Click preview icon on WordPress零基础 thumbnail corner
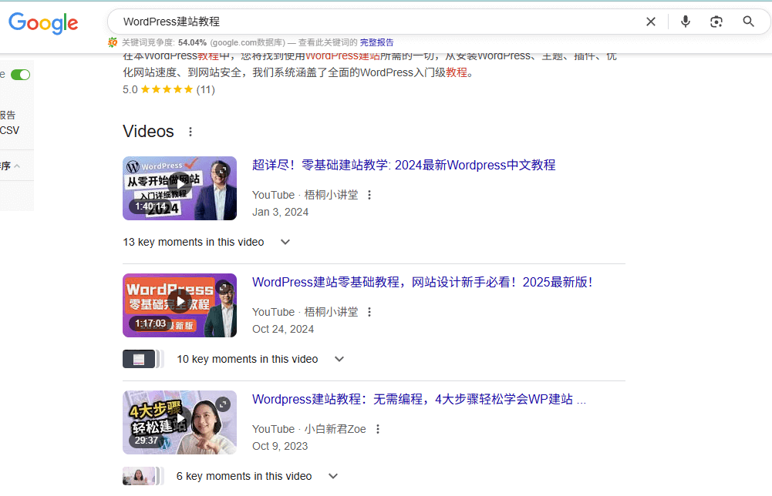 [223, 287]
